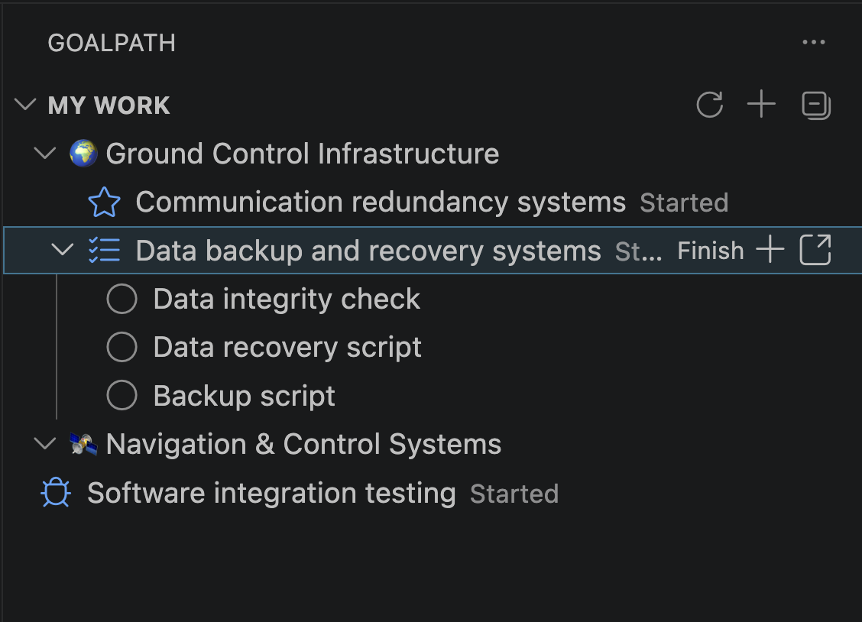Click the plus icon in MY WORK header

761,105
